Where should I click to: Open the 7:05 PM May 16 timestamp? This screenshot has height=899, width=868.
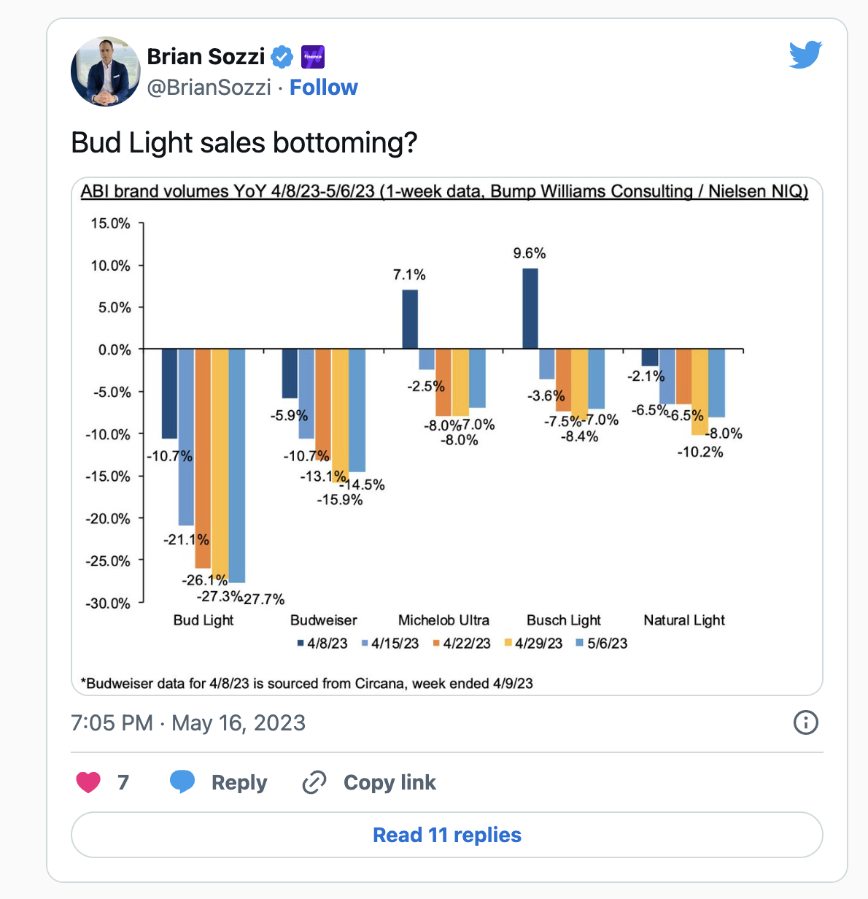click(x=188, y=723)
